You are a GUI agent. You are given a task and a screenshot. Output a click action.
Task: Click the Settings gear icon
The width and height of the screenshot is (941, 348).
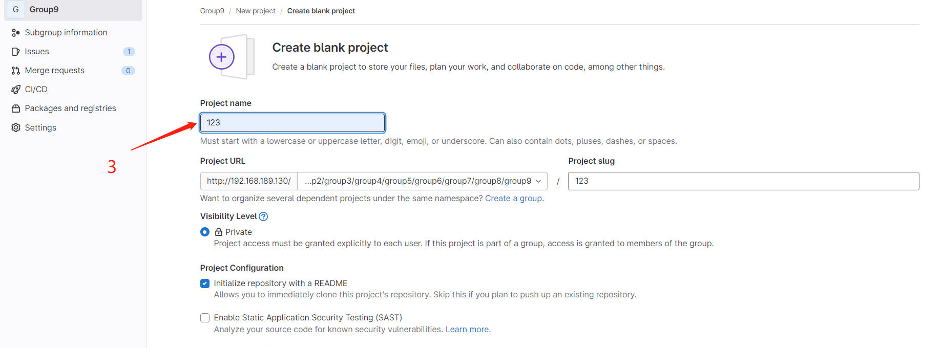[x=16, y=127]
